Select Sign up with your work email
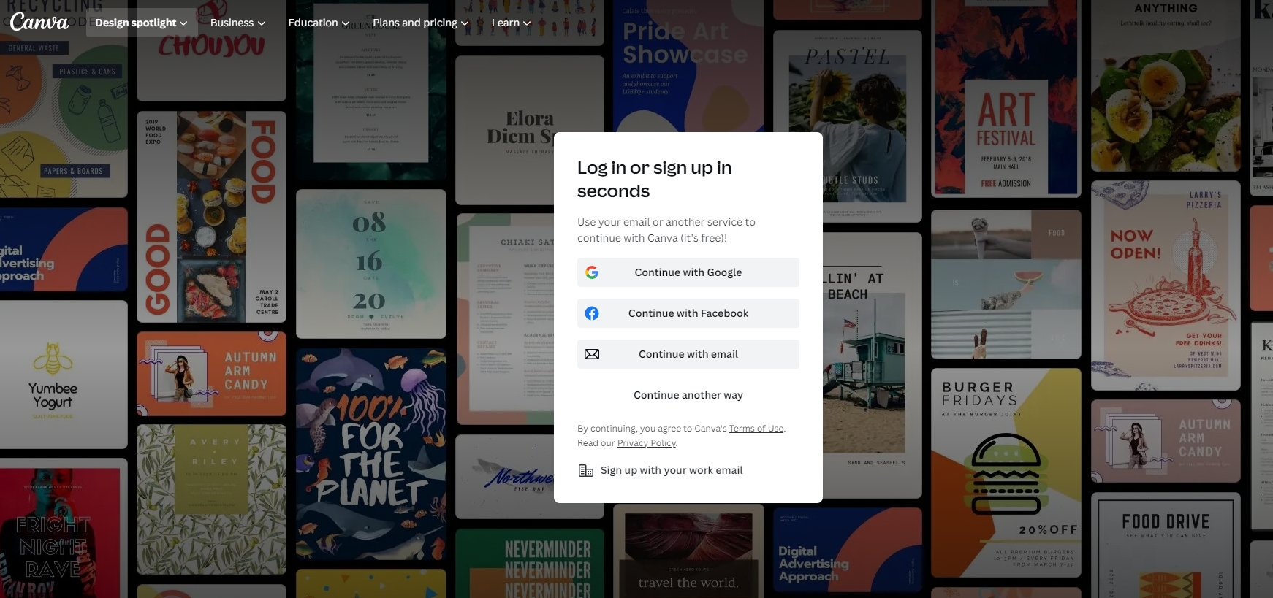 point(661,470)
